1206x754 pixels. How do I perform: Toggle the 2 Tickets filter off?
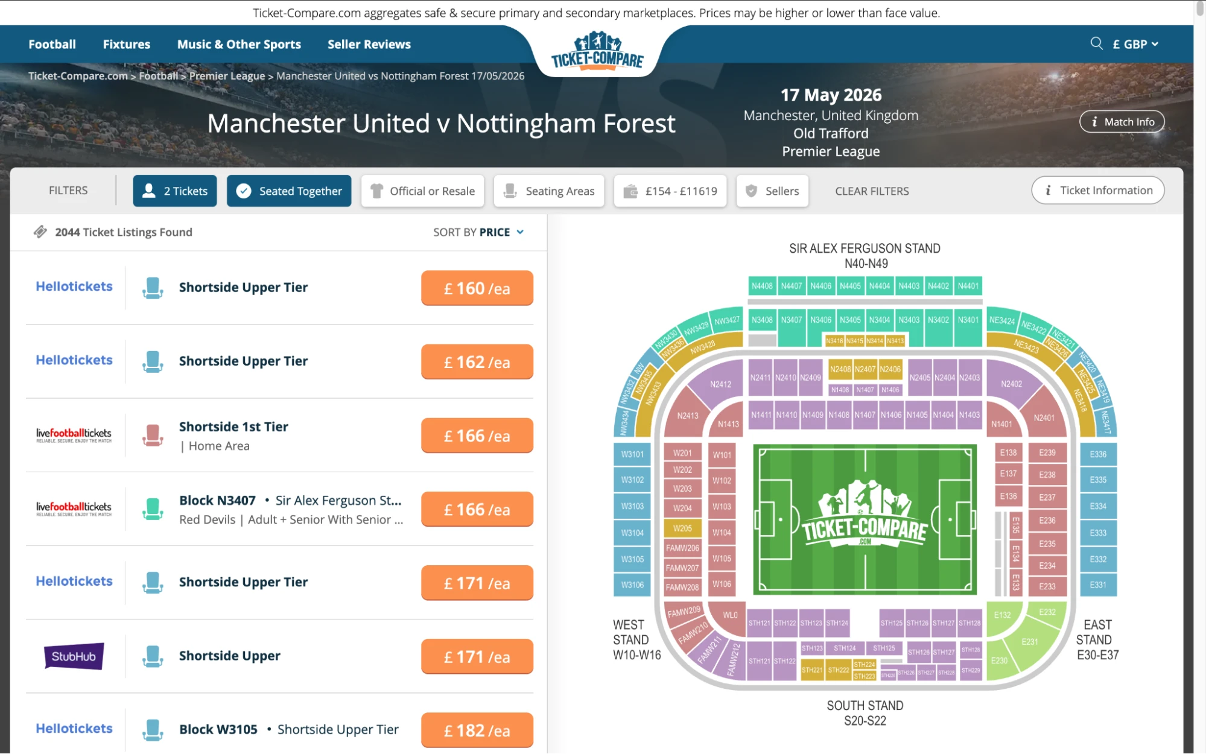(174, 191)
